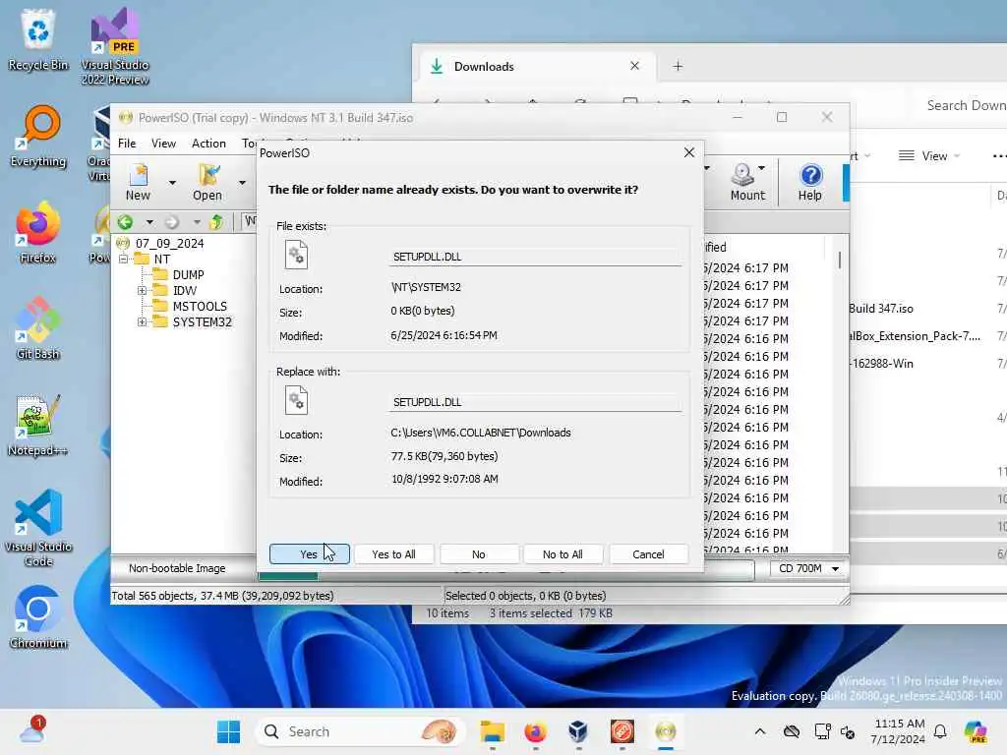Choose Yes to All in overwrite dialog

click(x=393, y=554)
